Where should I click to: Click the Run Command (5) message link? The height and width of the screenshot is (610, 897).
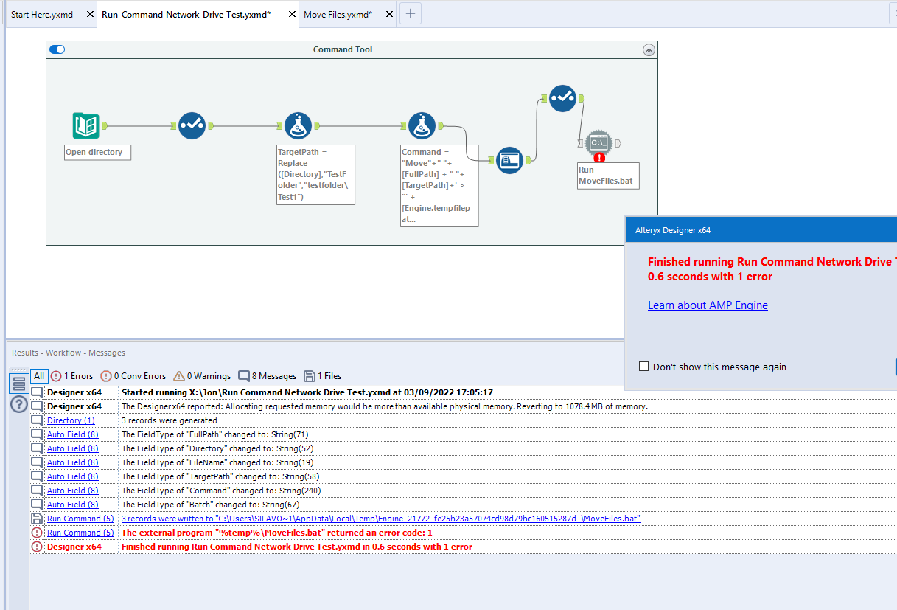80,532
